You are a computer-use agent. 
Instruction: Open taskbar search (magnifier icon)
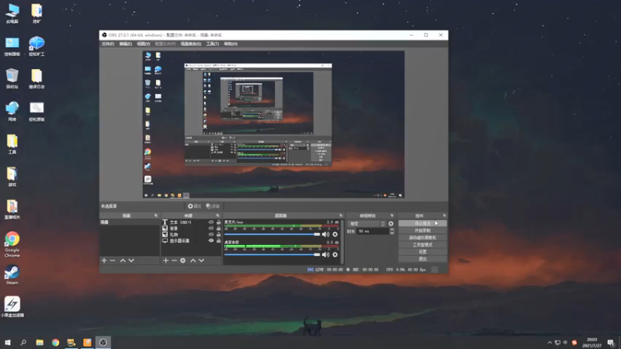point(23,342)
